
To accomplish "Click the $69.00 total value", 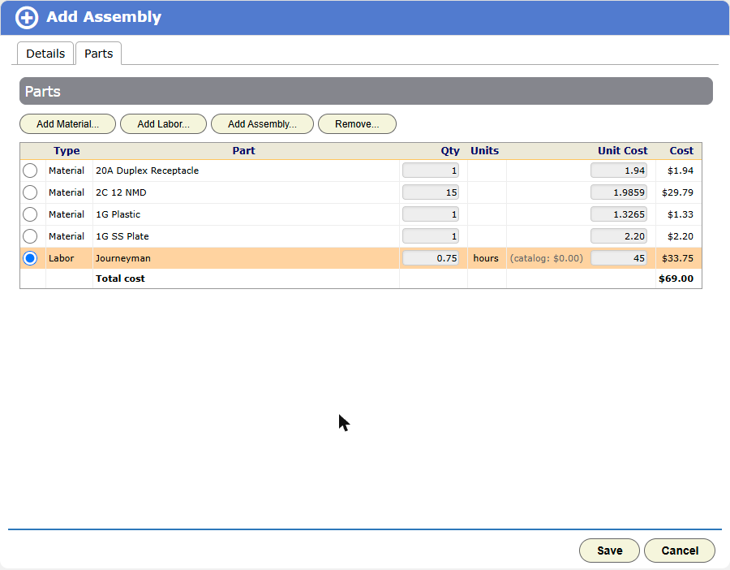I will pos(676,279).
